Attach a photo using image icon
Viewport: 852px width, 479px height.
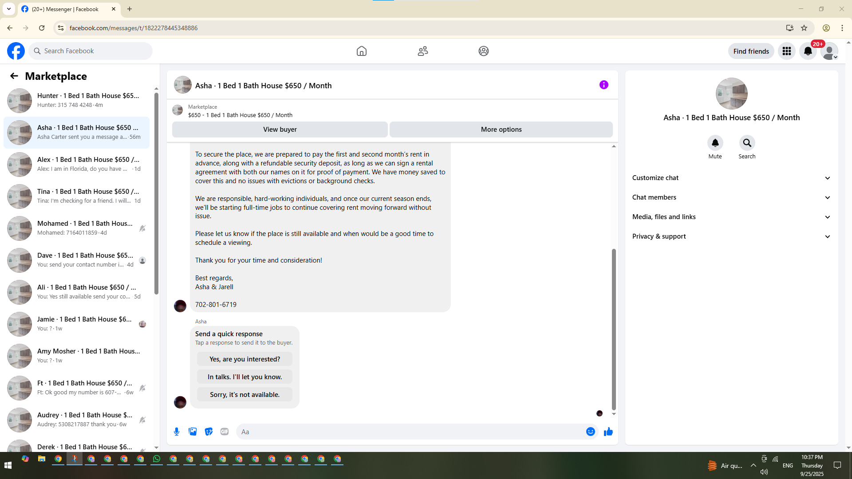tap(193, 432)
